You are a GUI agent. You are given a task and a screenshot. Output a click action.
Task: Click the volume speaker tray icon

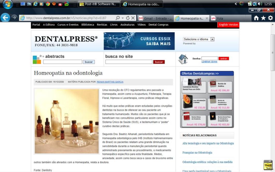click(x=260, y=4)
